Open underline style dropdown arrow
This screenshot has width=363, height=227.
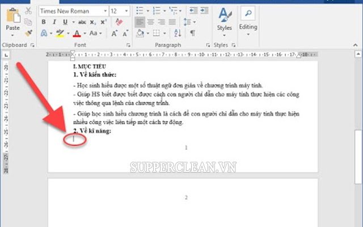click(x=73, y=22)
